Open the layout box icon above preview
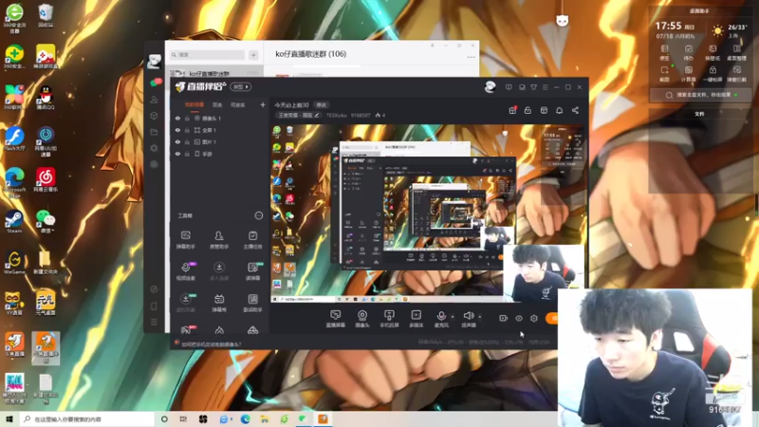This screenshot has width=759, height=427. [544, 110]
